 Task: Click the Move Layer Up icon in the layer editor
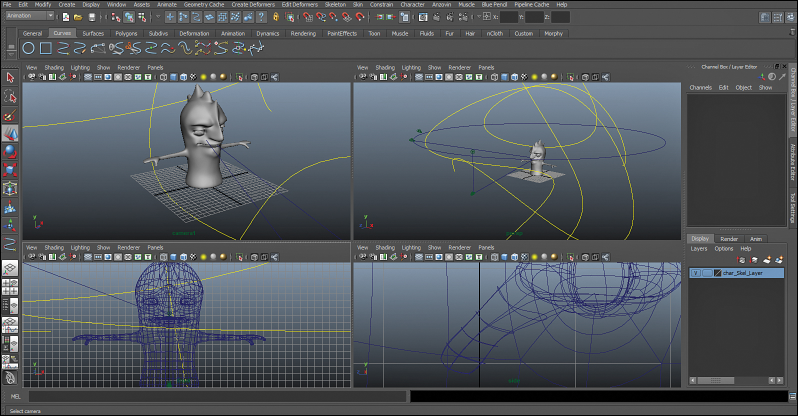tap(741, 260)
